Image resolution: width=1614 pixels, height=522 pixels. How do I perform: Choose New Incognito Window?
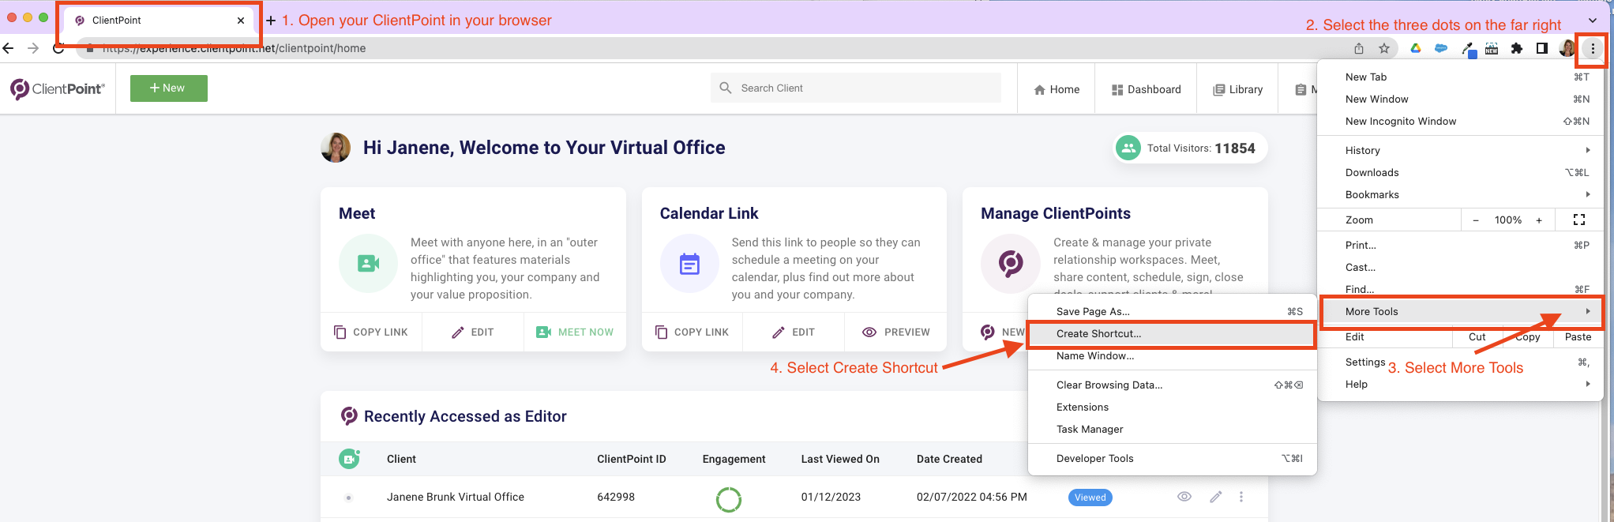1461,121
